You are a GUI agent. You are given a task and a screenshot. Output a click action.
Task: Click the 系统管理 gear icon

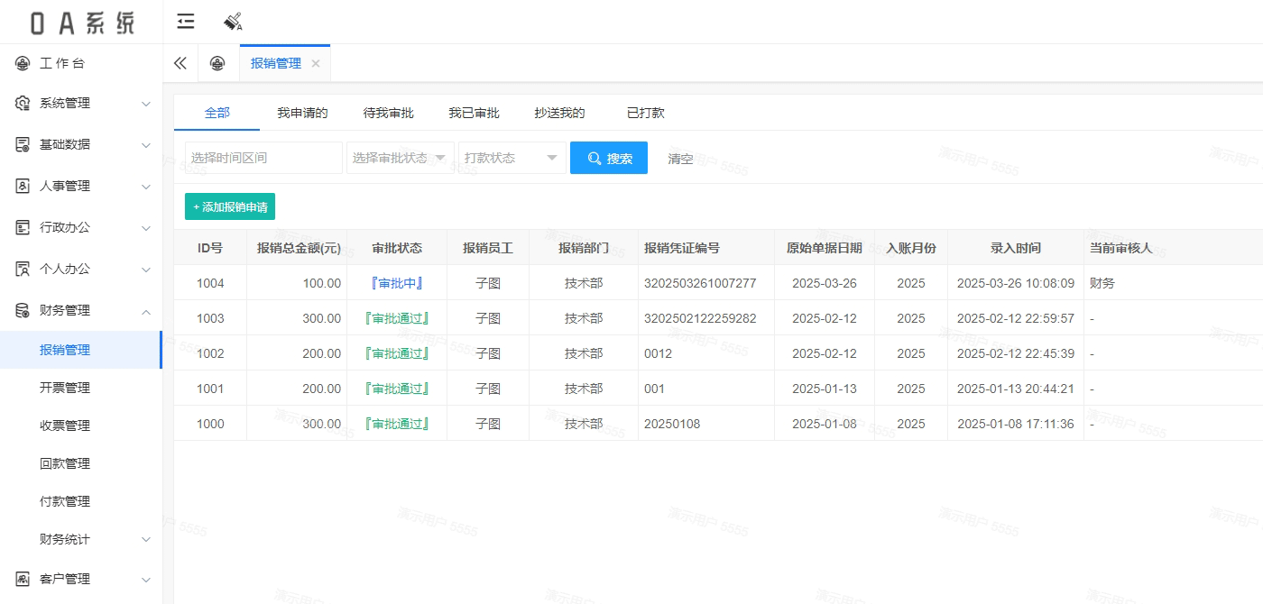tap(23, 104)
